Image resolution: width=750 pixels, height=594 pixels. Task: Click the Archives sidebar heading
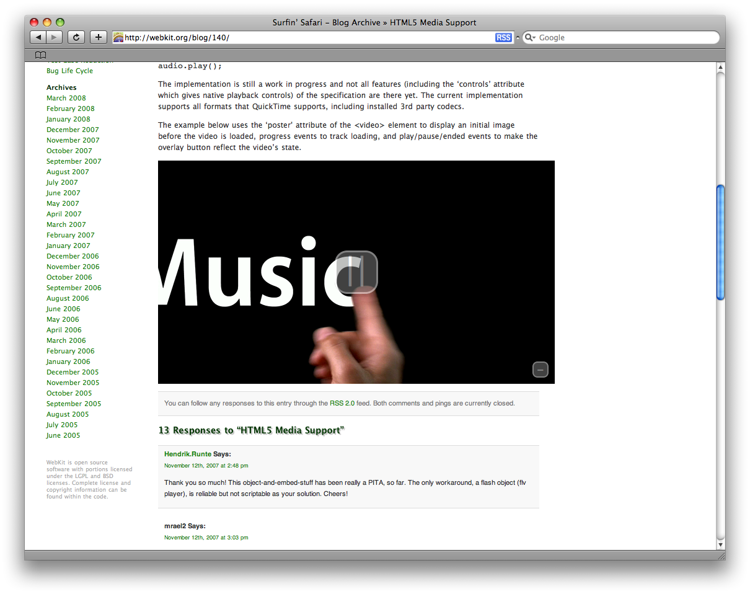click(61, 87)
